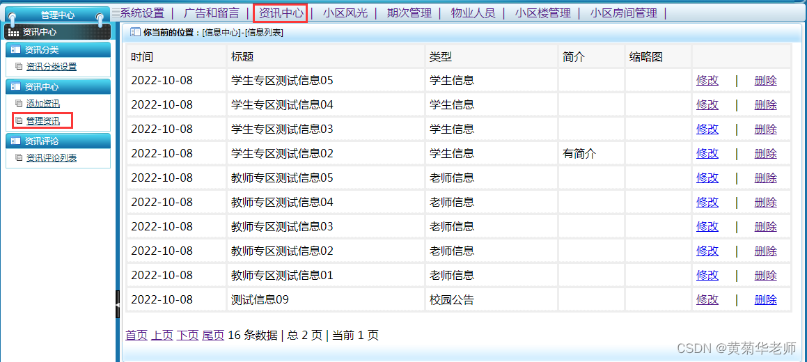The image size is (807, 362).
Task: Click 修改 for 教师专区测试信息05
Action: click(x=707, y=178)
